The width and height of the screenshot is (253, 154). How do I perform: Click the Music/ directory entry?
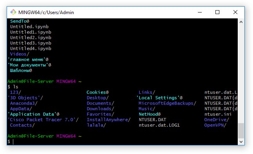pyautogui.click(x=147, y=109)
